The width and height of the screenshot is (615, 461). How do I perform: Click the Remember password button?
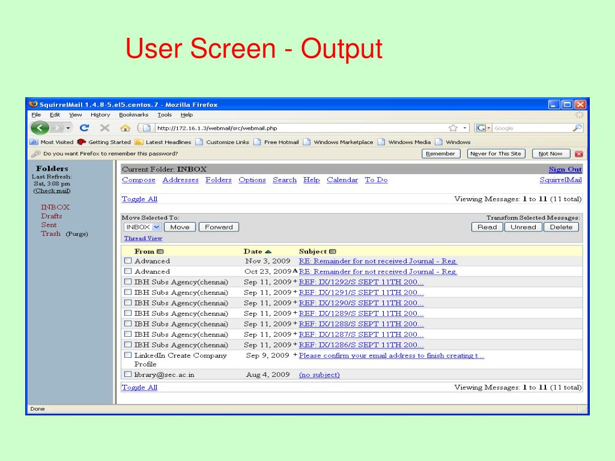pos(440,154)
